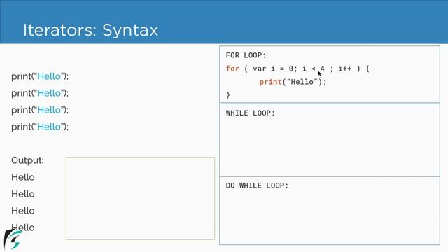448x252 pixels.
Task: Click the closing brace "}" of for loop
Action: point(228,95)
